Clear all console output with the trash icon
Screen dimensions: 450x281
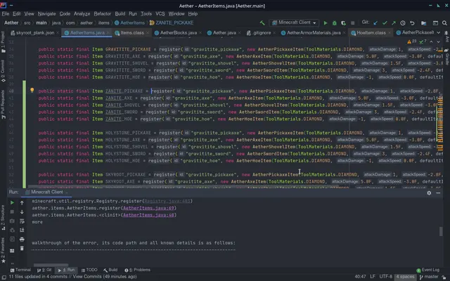tap(22, 248)
